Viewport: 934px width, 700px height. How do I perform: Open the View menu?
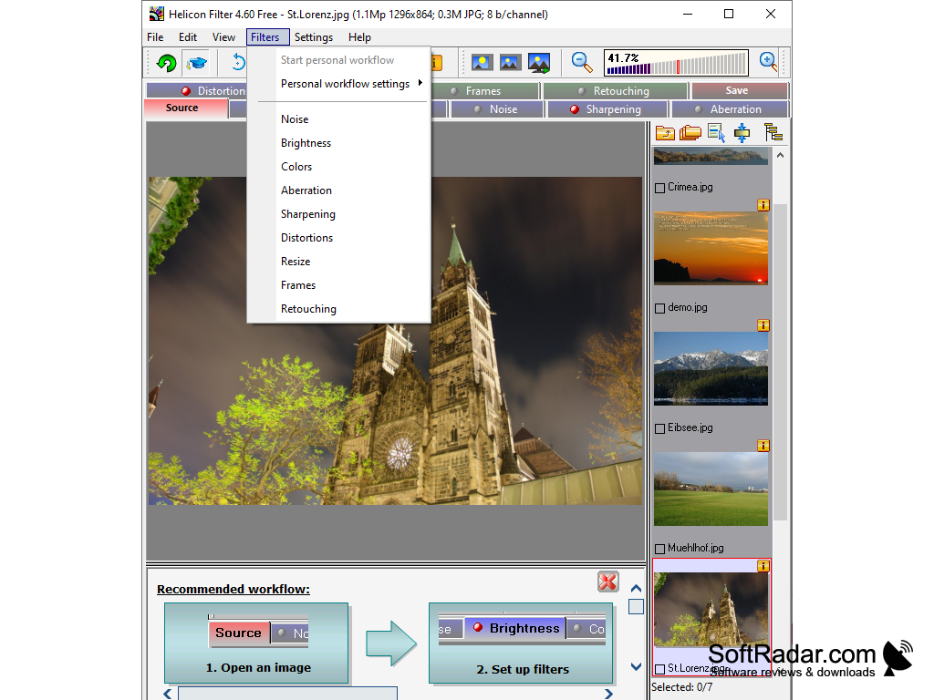223,36
